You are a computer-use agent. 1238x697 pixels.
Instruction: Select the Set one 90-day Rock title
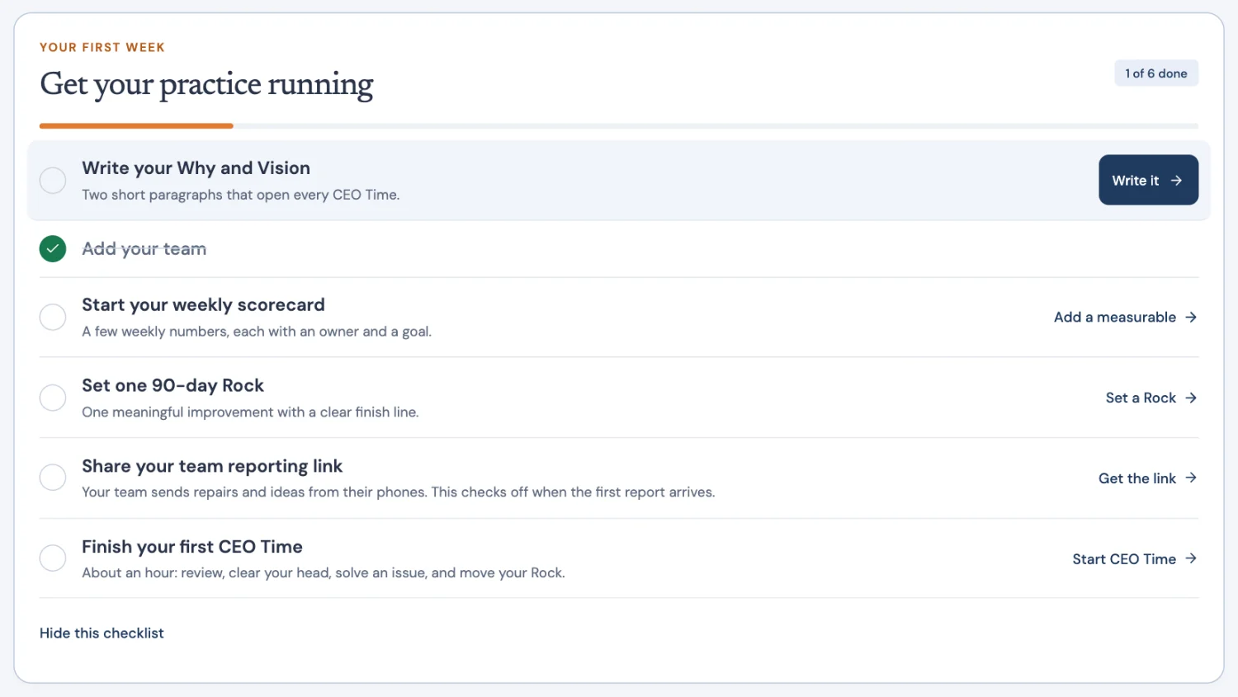[x=172, y=385]
